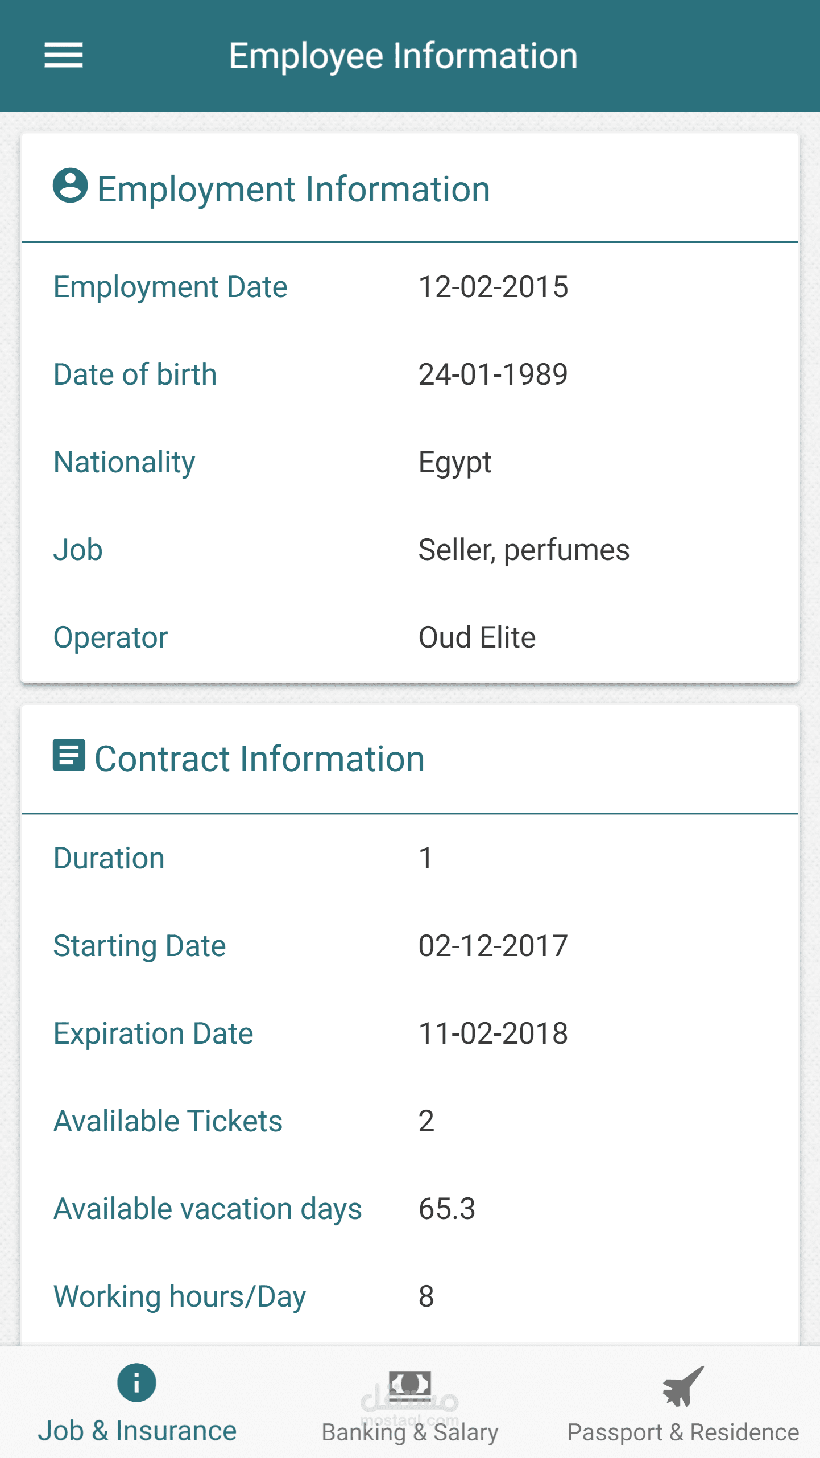Viewport: 820px width, 1458px height.
Task: Click the Employment Information section header
Action: click(x=293, y=189)
